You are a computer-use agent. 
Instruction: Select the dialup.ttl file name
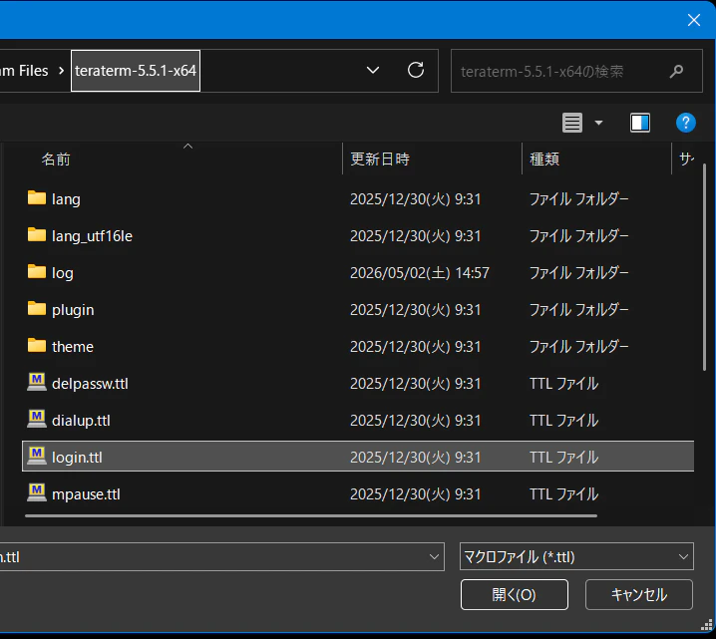(x=81, y=421)
